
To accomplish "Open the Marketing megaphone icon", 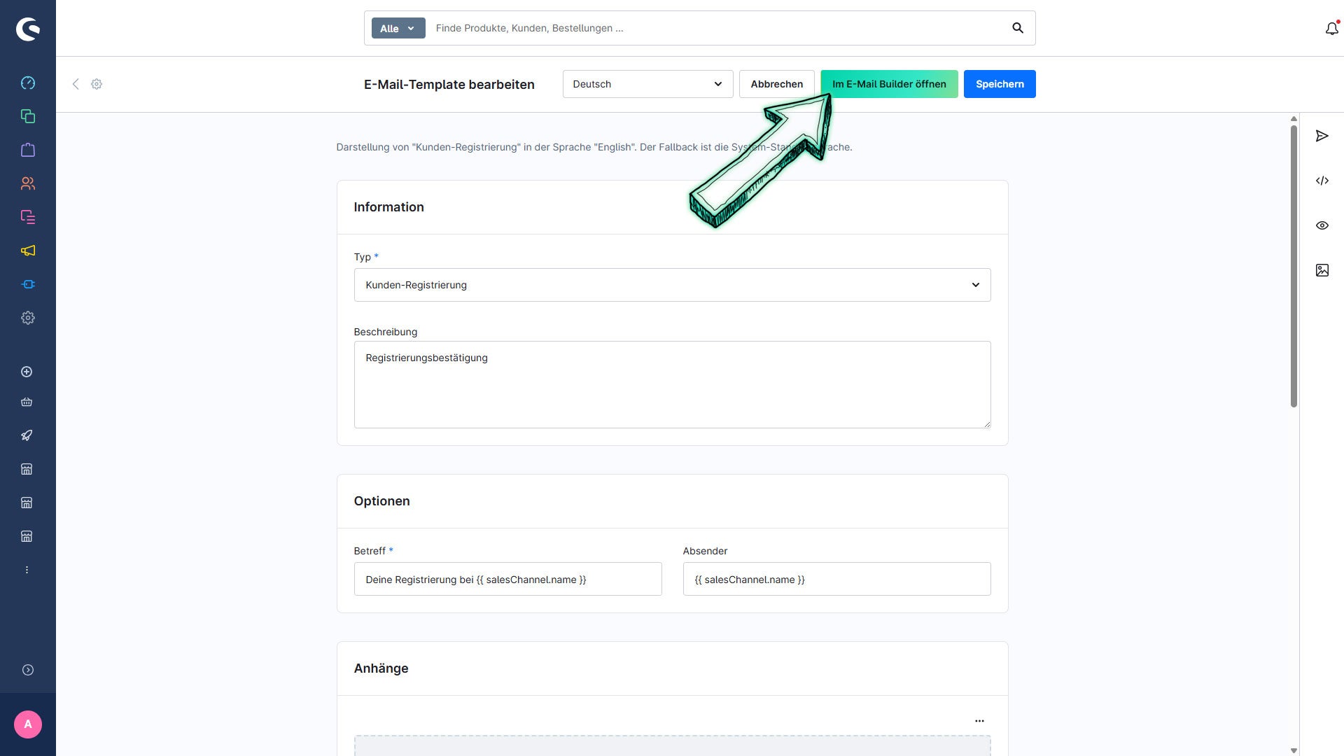I will pos(28,251).
